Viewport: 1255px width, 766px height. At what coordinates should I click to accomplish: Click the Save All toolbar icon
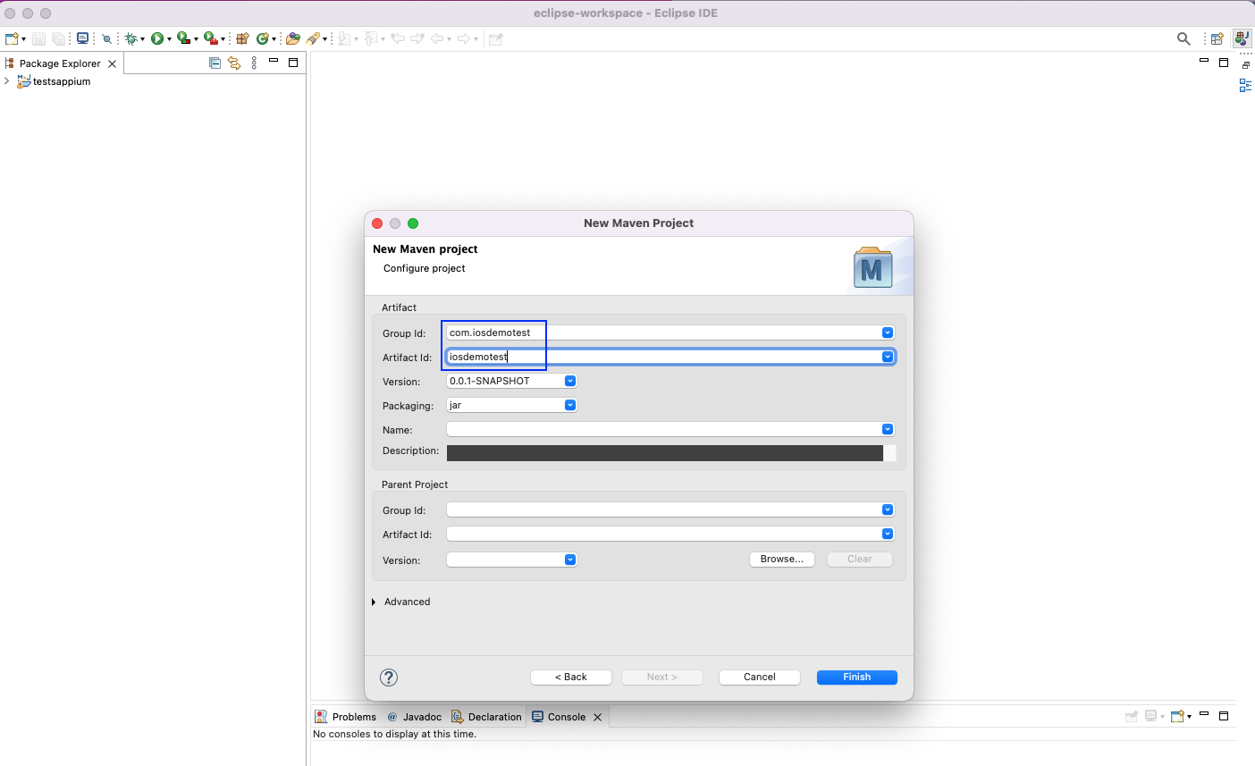59,38
